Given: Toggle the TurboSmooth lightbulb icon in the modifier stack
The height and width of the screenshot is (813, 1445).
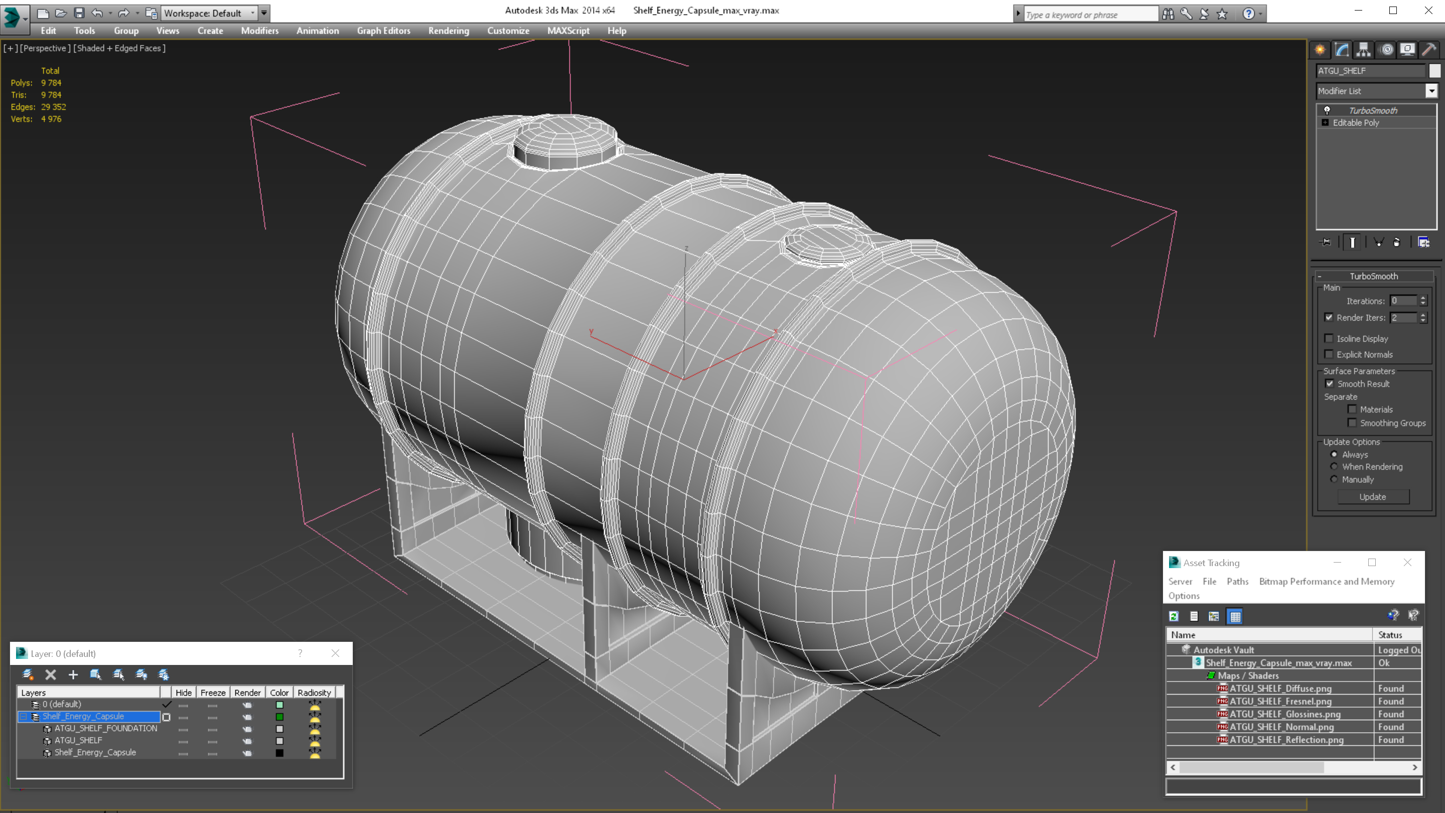Looking at the screenshot, I should click(1327, 110).
